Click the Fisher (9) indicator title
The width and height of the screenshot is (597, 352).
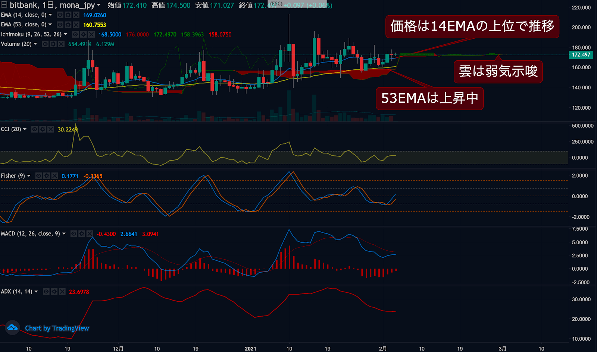[x=13, y=176]
